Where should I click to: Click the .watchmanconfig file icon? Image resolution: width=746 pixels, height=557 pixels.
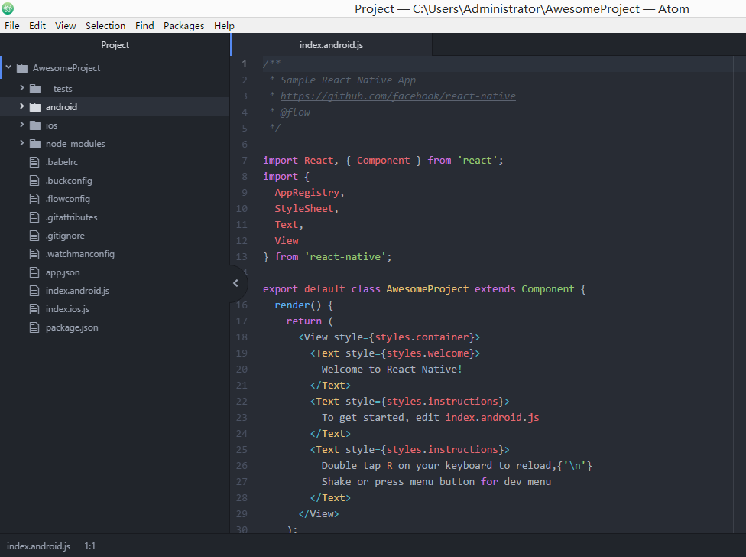point(34,254)
